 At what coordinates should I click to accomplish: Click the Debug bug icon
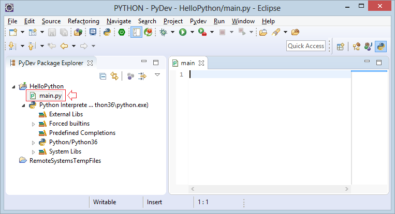point(164,32)
